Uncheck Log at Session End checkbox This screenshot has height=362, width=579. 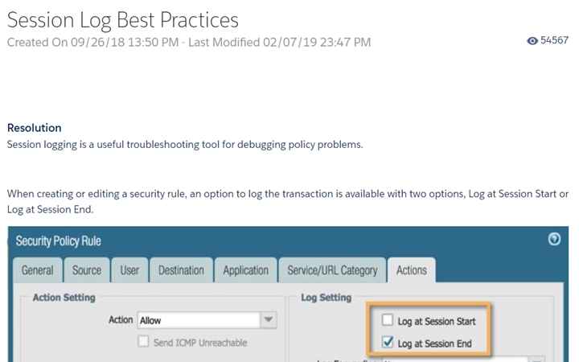[x=388, y=342]
